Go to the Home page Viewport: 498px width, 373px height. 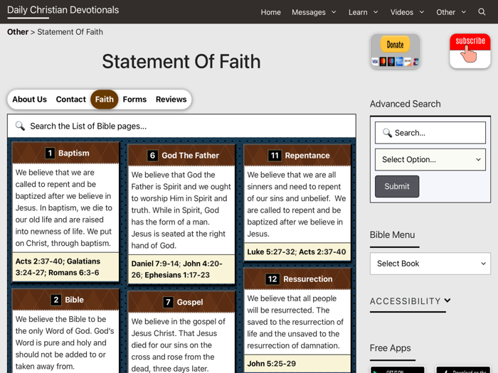click(x=270, y=12)
